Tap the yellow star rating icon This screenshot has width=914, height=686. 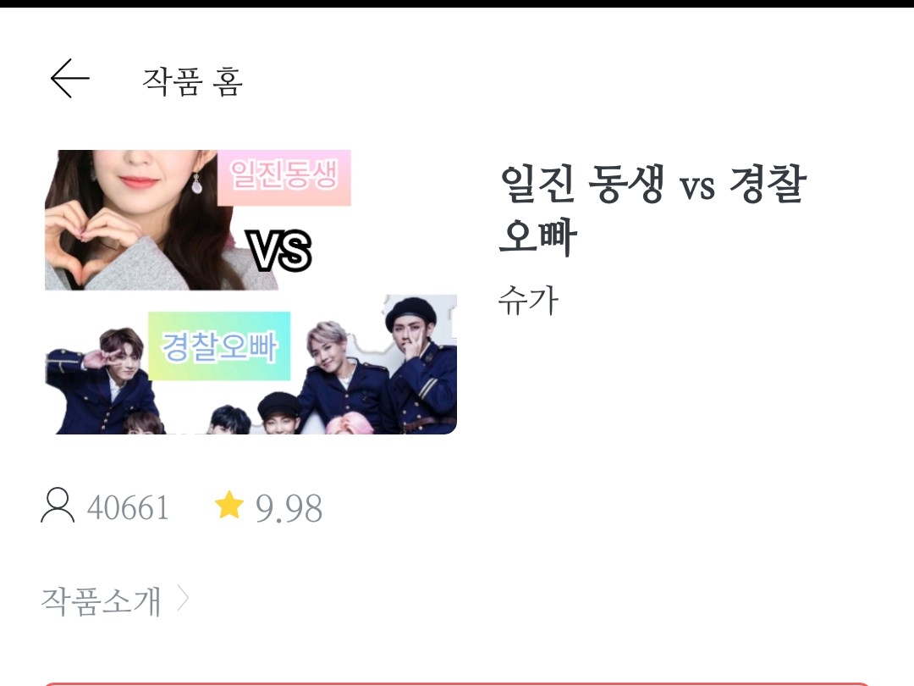229,505
